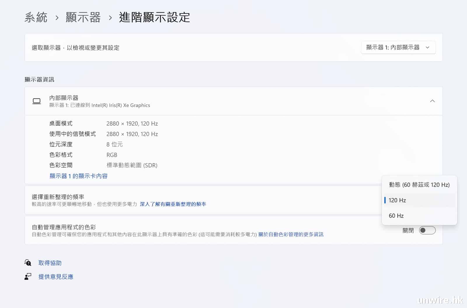Go back to 系統 in the breadcrumb
The image size is (467, 308).
point(36,17)
